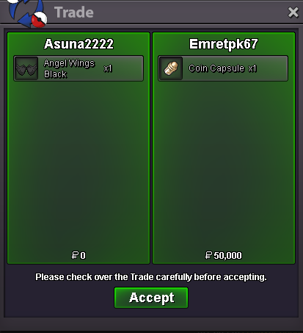Click the Pokedollar symbol beside 0
The width and height of the screenshot is (303, 333).
point(75,256)
